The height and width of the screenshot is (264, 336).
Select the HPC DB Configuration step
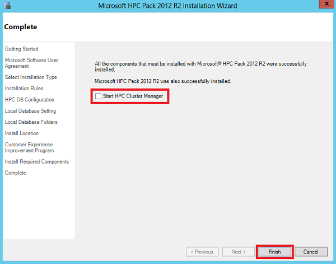(30, 100)
